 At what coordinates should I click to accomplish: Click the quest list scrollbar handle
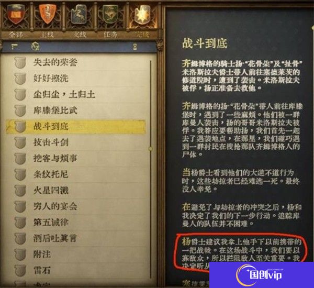[150, 149]
